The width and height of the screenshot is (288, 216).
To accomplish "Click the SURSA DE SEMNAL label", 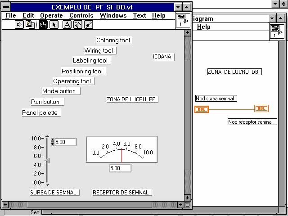I will tap(54, 193).
